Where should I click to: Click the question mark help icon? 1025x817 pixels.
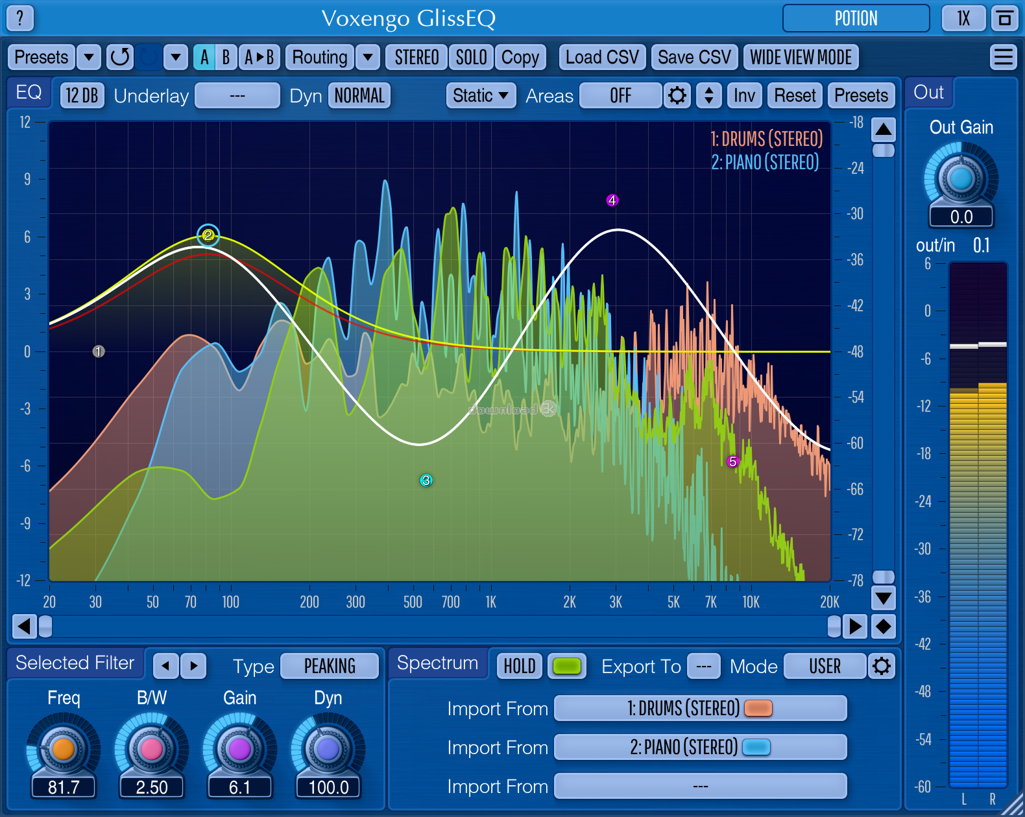pos(20,18)
